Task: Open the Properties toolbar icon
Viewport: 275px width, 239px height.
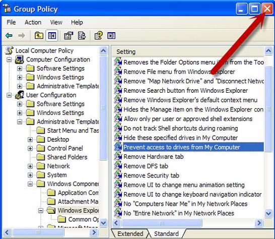Action: [x=68, y=36]
